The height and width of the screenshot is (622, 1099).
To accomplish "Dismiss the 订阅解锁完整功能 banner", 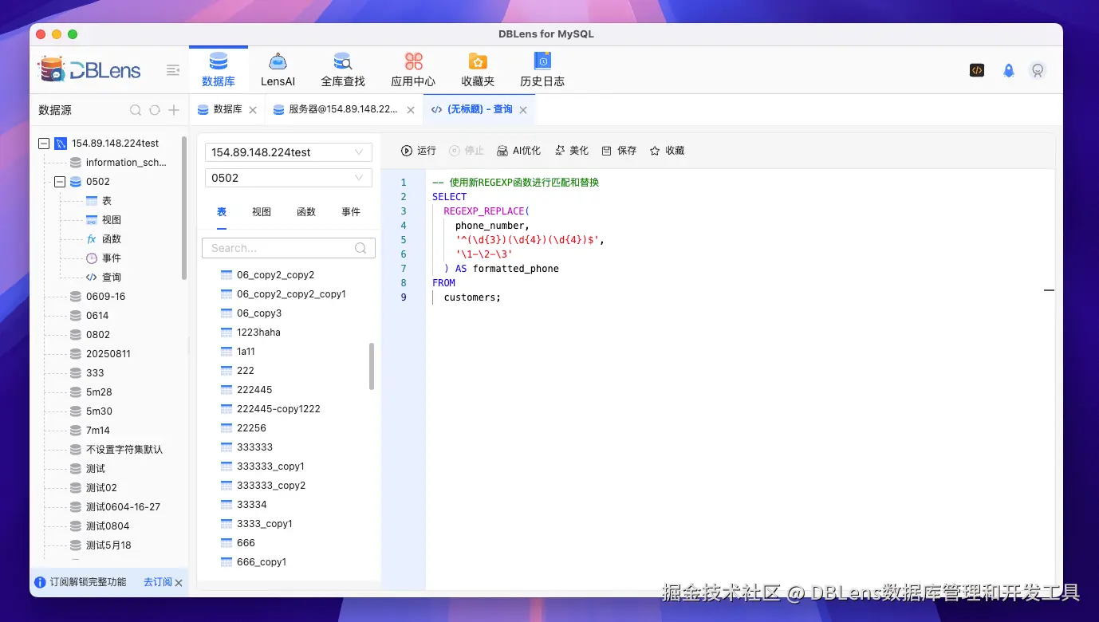I will point(179,583).
